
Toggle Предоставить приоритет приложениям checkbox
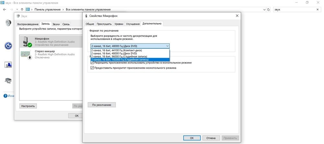tap(92, 68)
